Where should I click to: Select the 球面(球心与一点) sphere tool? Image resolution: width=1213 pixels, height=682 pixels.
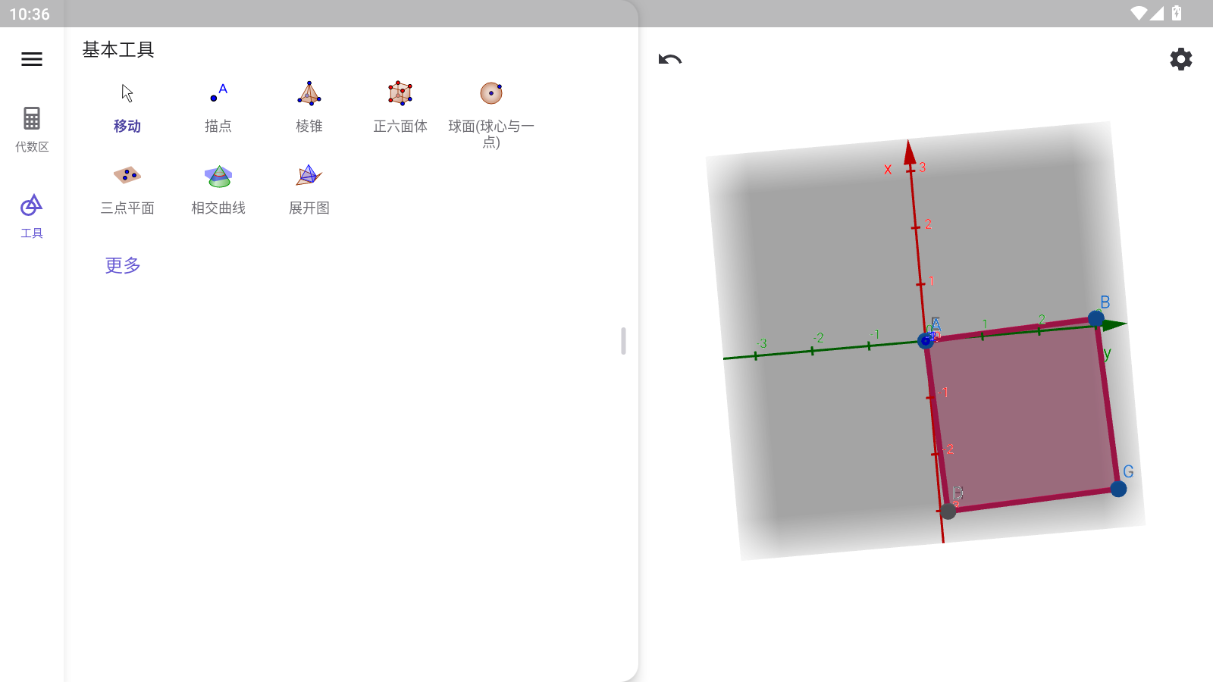click(x=491, y=114)
